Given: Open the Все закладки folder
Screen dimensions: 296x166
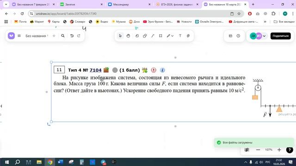Looking at the screenshot, I should point(284,22).
